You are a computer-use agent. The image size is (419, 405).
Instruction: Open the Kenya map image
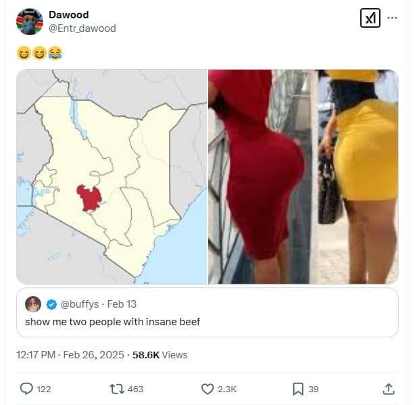coord(112,176)
